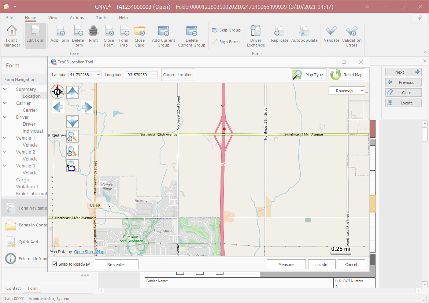The height and width of the screenshot is (303, 429).
Task: Pan map right with the right arrow
Action: tap(87, 107)
